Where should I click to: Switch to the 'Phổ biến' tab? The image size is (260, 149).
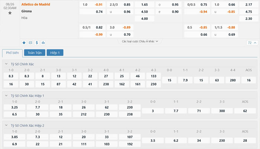pyautogui.click(x=12, y=53)
